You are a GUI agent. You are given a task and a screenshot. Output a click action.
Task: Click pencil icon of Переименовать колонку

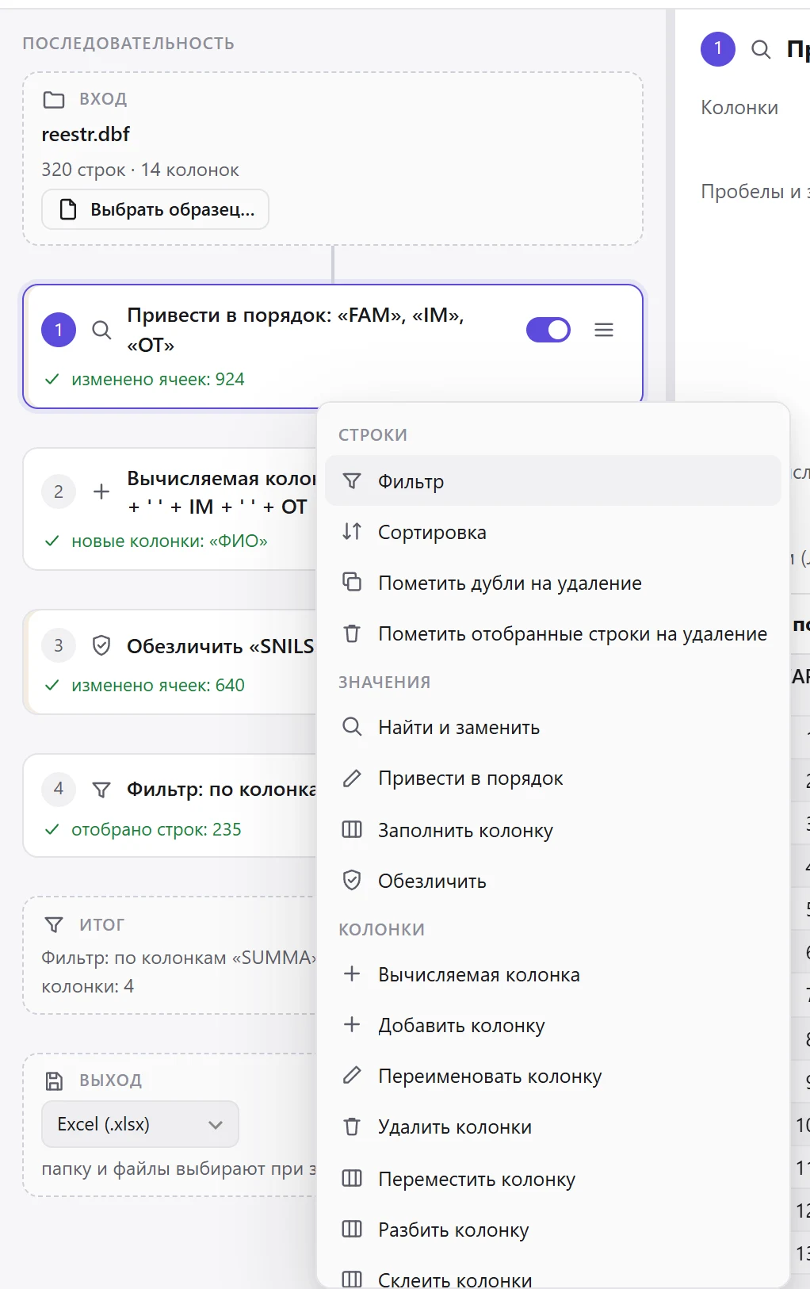352,1075
